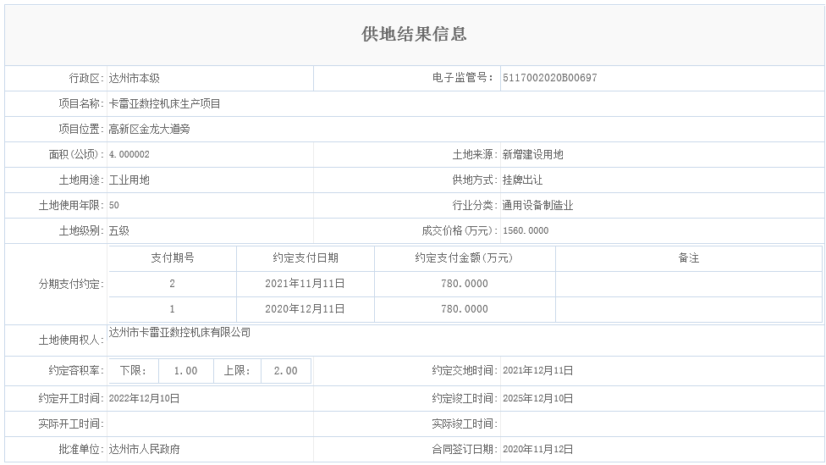826x465 pixels.
Task: Select the 土地使用年限 value 50
Action: click(x=113, y=206)
